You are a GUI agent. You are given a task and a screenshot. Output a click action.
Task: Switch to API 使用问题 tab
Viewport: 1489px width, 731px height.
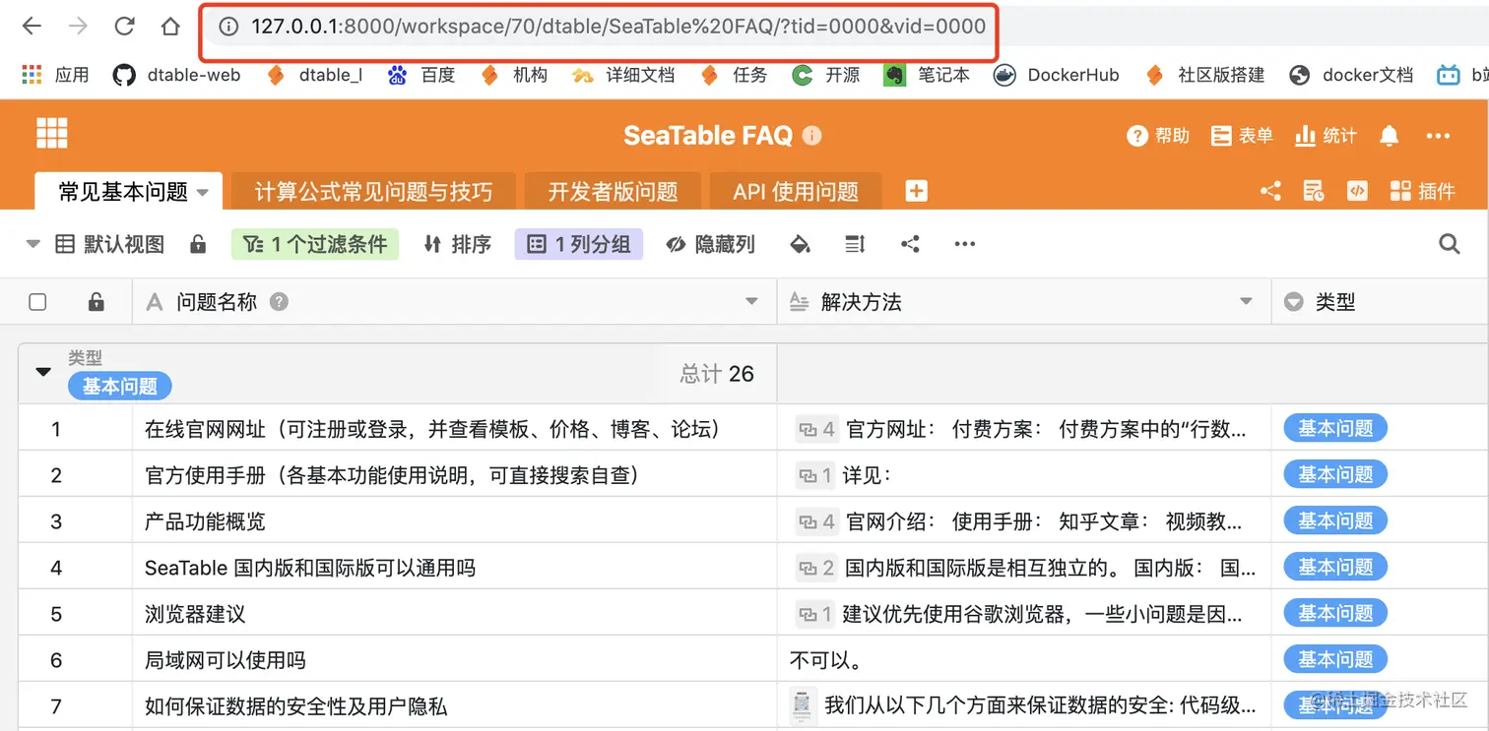tap(796, 192)
